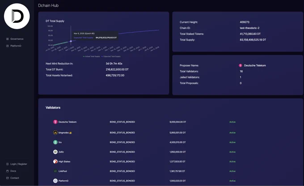This screenshot has height=186, width=304.
Task: Open the Login / Register link
Action: 19,164
